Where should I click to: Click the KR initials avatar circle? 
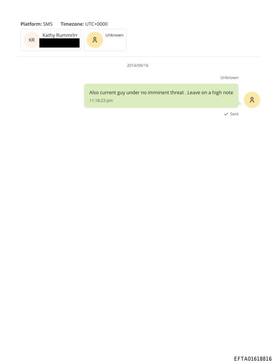tap(32, 40)
